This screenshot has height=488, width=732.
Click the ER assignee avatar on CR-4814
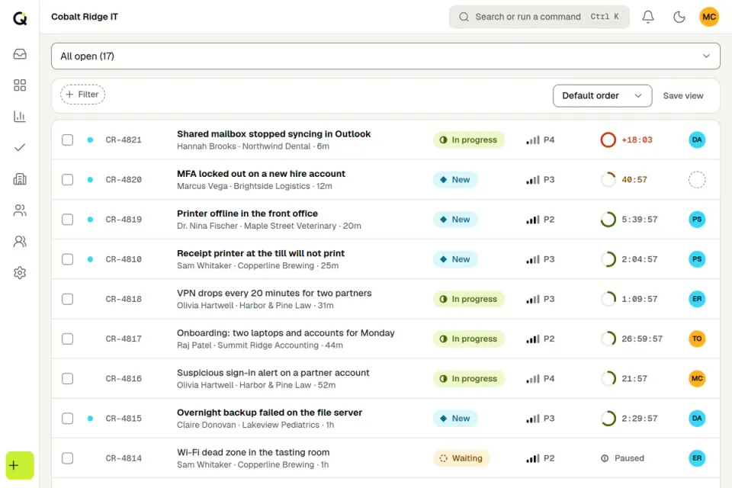point(697,458)
